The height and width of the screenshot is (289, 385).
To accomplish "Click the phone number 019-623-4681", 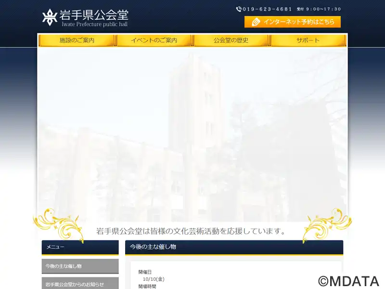I will coord(267,9).
